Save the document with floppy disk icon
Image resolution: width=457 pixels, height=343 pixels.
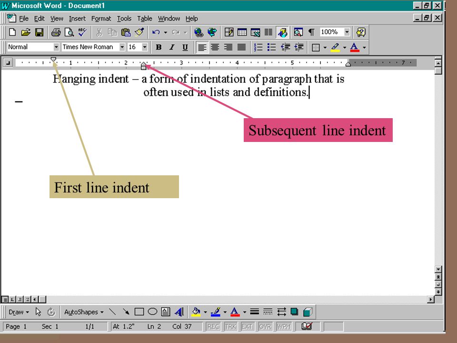40,32
